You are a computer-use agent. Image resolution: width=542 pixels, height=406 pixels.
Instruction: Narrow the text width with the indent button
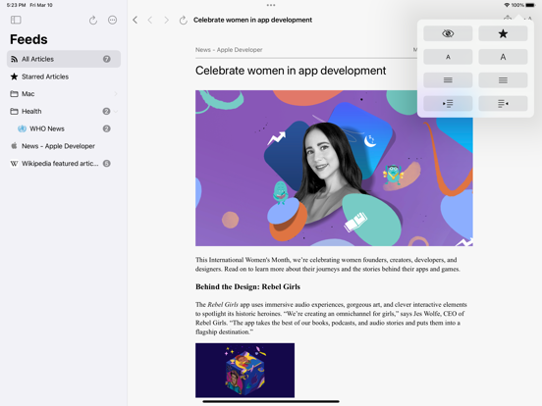[x=448, y=103]
